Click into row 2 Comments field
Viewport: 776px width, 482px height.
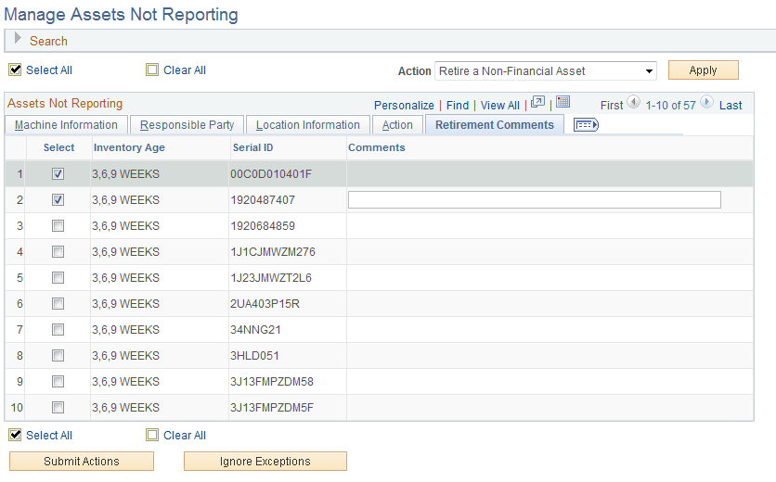(x=535, y=199)
